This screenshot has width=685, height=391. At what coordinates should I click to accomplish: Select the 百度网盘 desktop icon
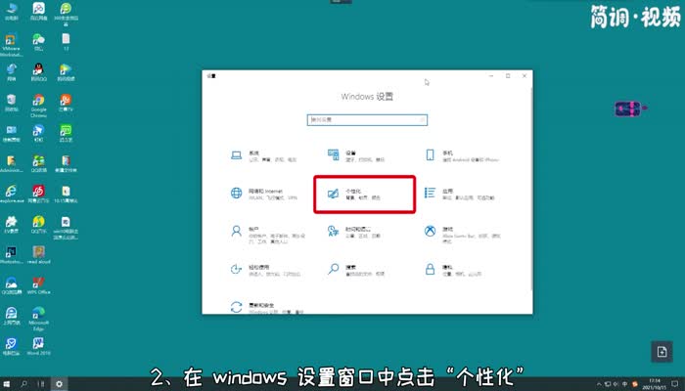[38, 12]
